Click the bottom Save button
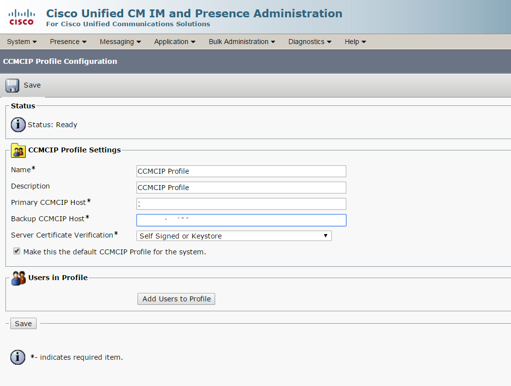Viewport: 511px width, 386px height. click(23, 324)
